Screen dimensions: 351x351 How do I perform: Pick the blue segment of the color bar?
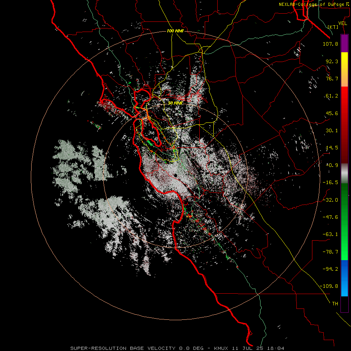point(344,278)
